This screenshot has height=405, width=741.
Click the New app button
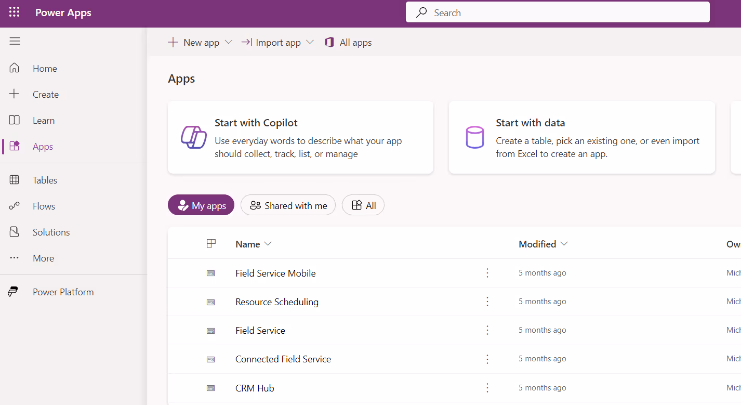pyautogui.click(x=193, y=42)
